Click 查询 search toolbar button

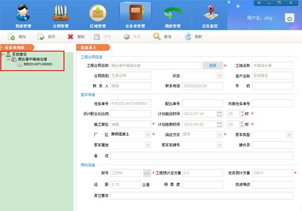click(x=162, y=36)
